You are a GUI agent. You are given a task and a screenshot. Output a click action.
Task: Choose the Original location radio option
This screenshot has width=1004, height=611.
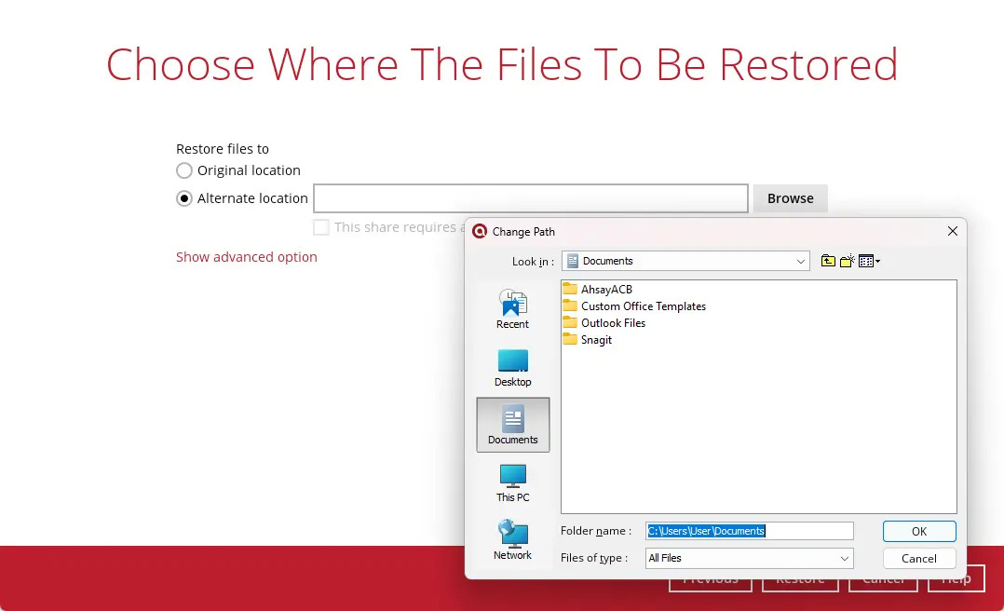tap(184, 170)
